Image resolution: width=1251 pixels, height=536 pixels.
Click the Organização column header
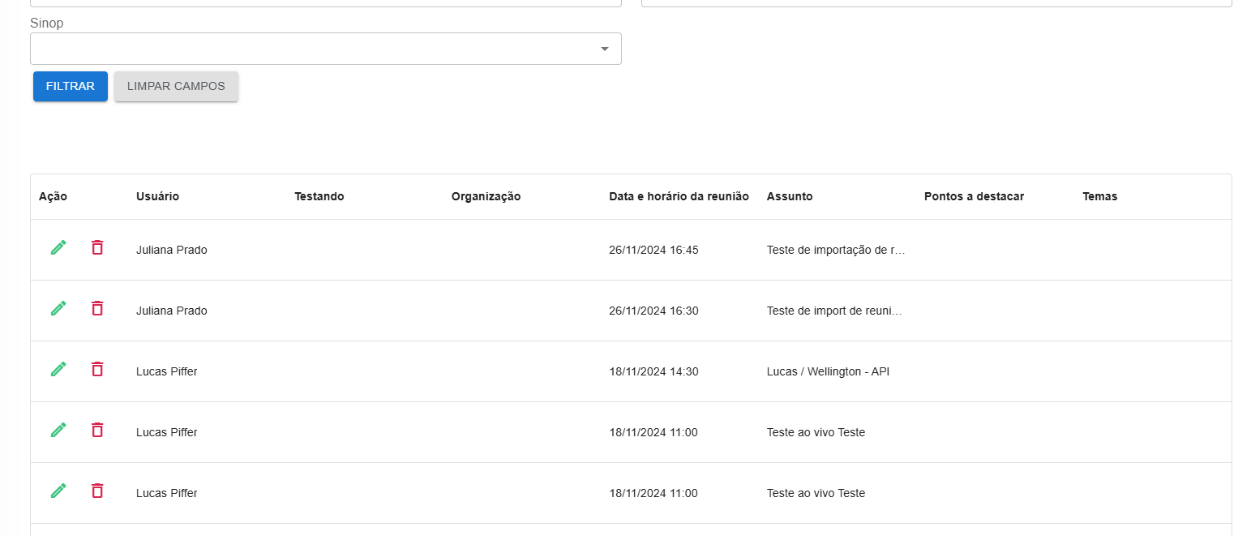(486, 197)
